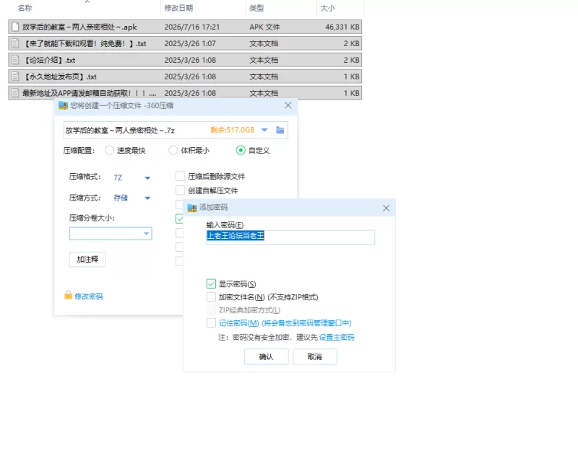Sort by 名称 column header
The image size is (578, 461).
click(x=25, y=8)
